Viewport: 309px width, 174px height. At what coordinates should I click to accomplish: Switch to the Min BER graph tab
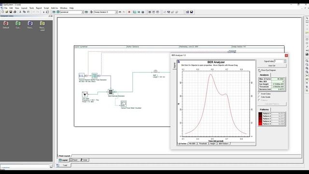click(192, 144)
